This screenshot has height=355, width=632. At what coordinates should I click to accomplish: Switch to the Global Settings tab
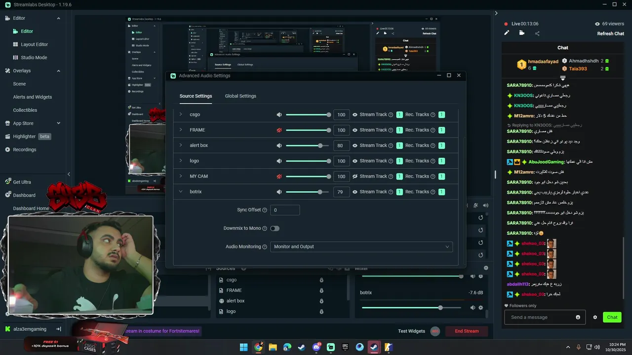pos(240,96)
